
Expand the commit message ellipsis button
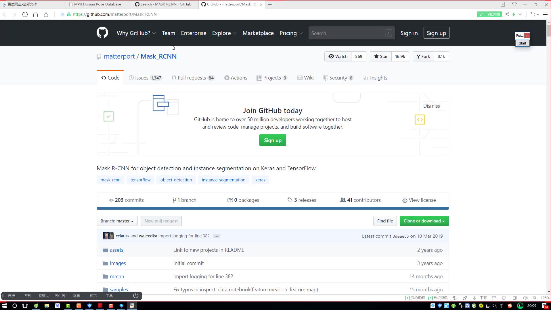click(216, 236)
